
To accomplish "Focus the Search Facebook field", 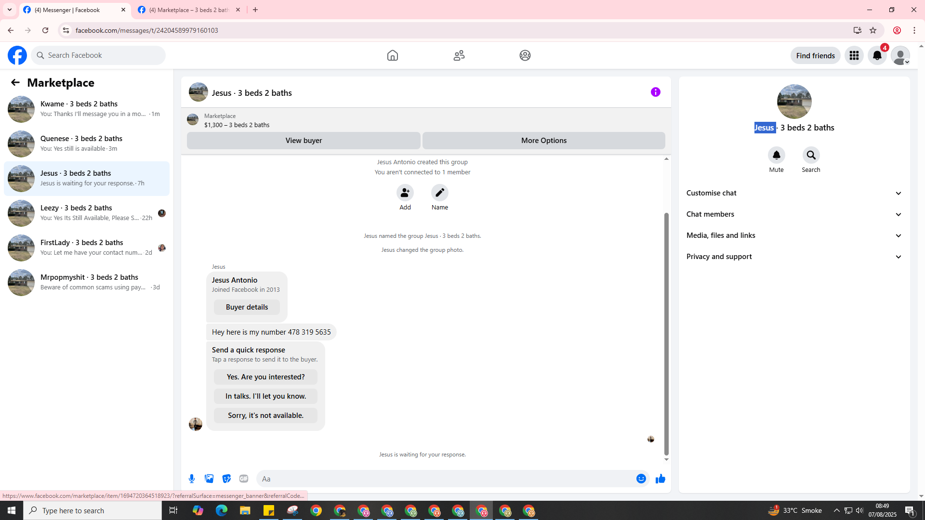I will coord(99,55).
